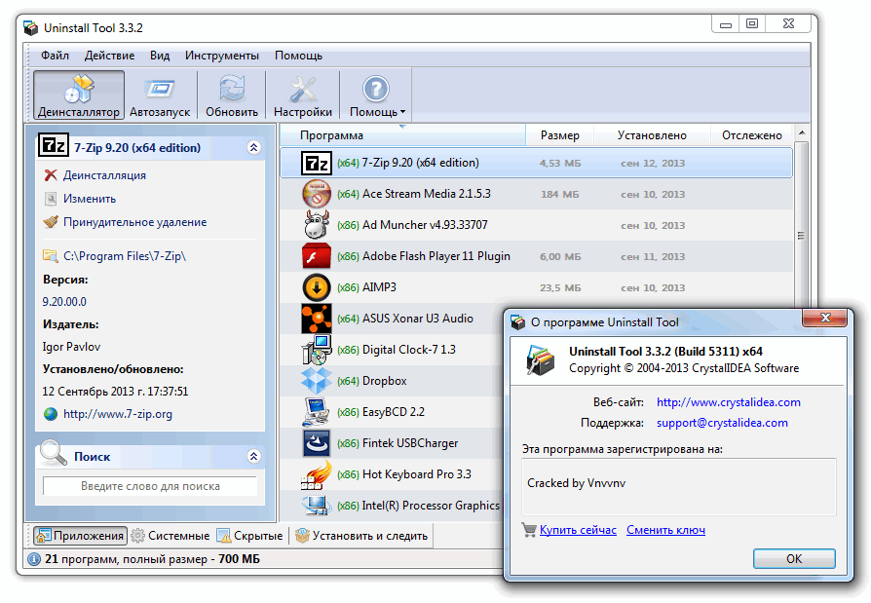Click the shopping cart icon in About dialog
Image resolution: width=871 pixels, height=603 pixels.
pyautogui.click(x=529, y=530)
